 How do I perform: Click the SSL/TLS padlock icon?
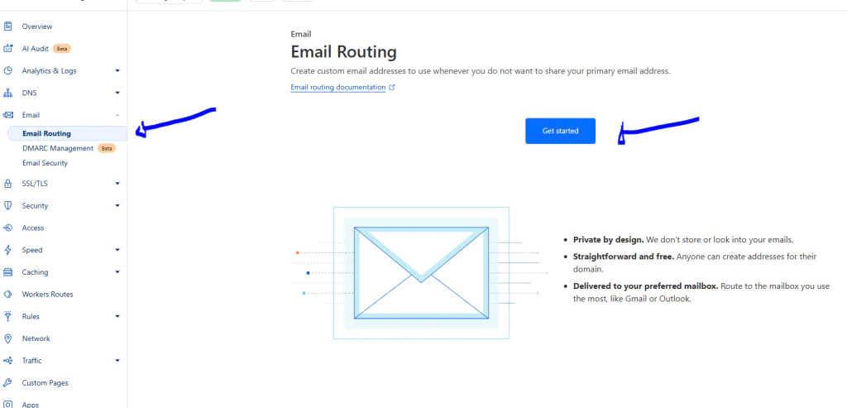[x=8, y=184]
